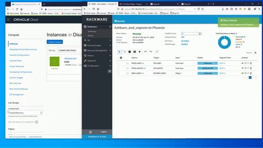Click Create Instance in the Oracle Cloud window
Screen dimensions: 263x148
click(55, 42)
